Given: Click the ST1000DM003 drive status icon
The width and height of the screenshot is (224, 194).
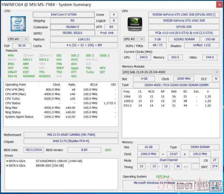Looking at the screenshot, I should (x=7, y=161).
